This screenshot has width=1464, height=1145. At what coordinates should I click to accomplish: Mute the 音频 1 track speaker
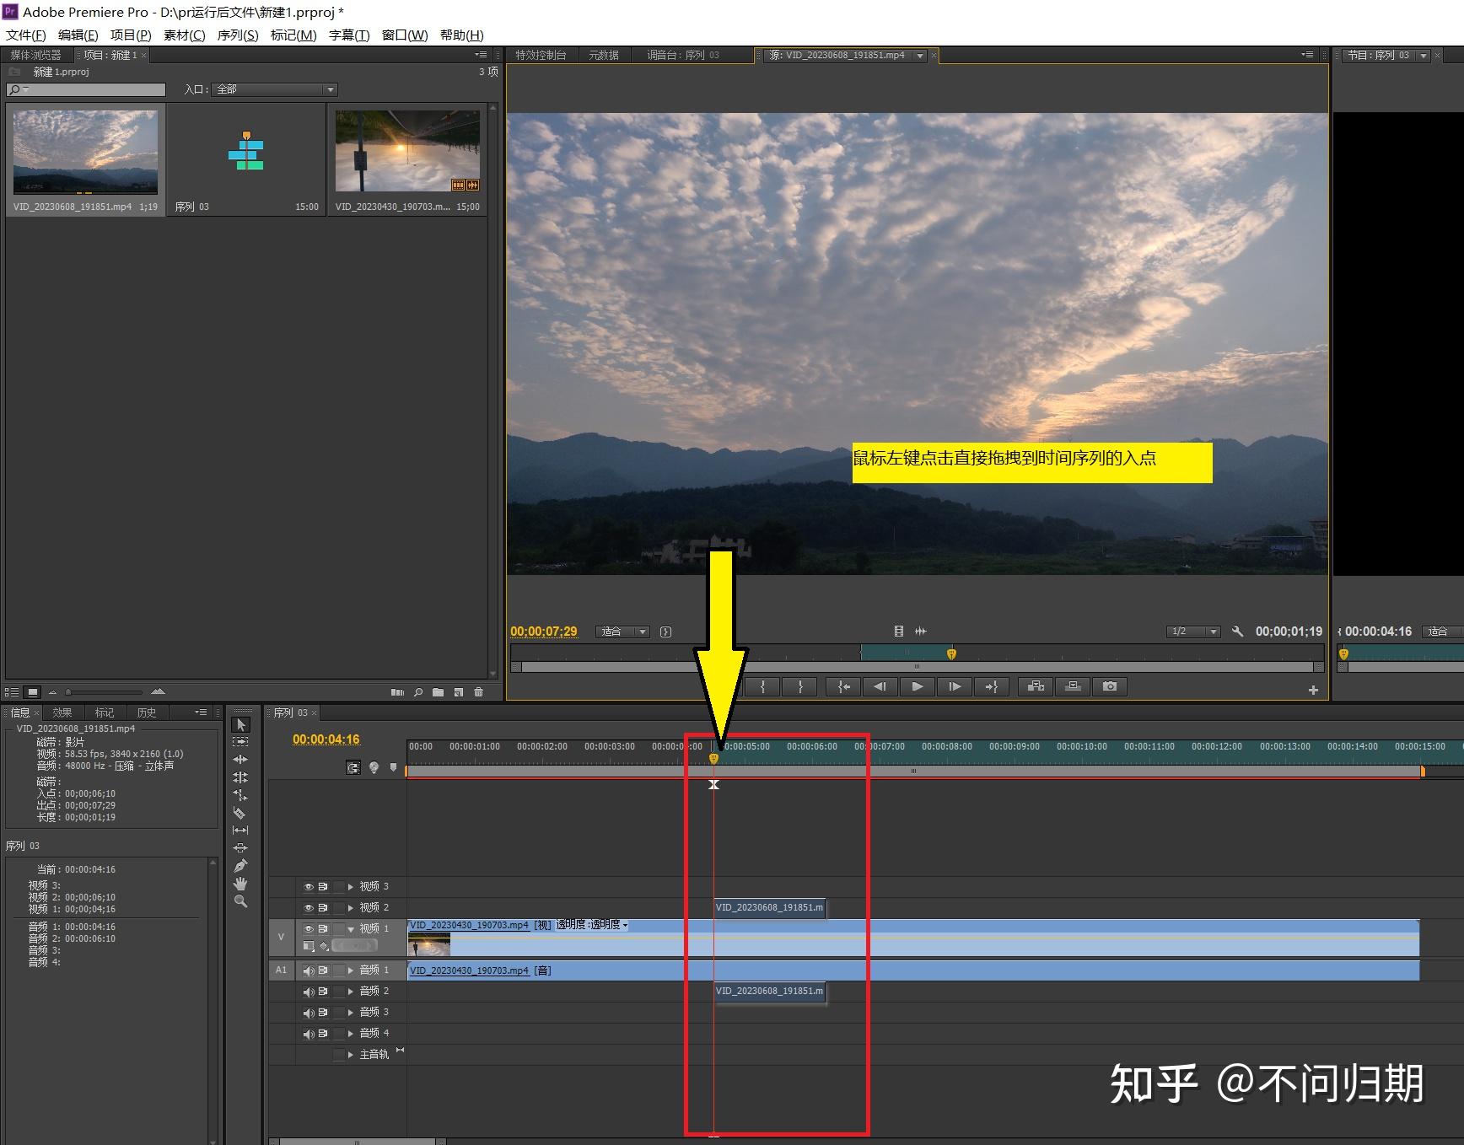coord(309,970)
